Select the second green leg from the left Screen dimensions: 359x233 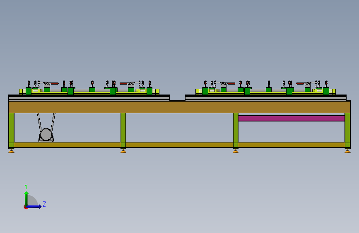pos(123,130)
